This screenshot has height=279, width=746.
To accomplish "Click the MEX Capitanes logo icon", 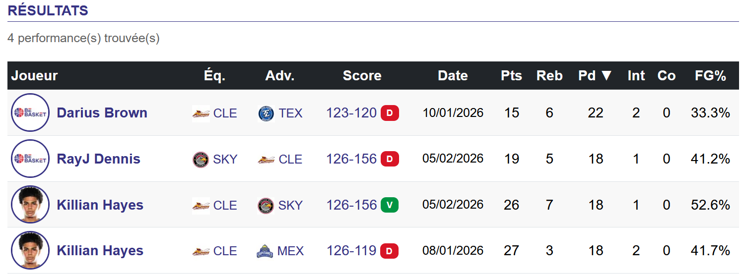I will pos(265,251).
